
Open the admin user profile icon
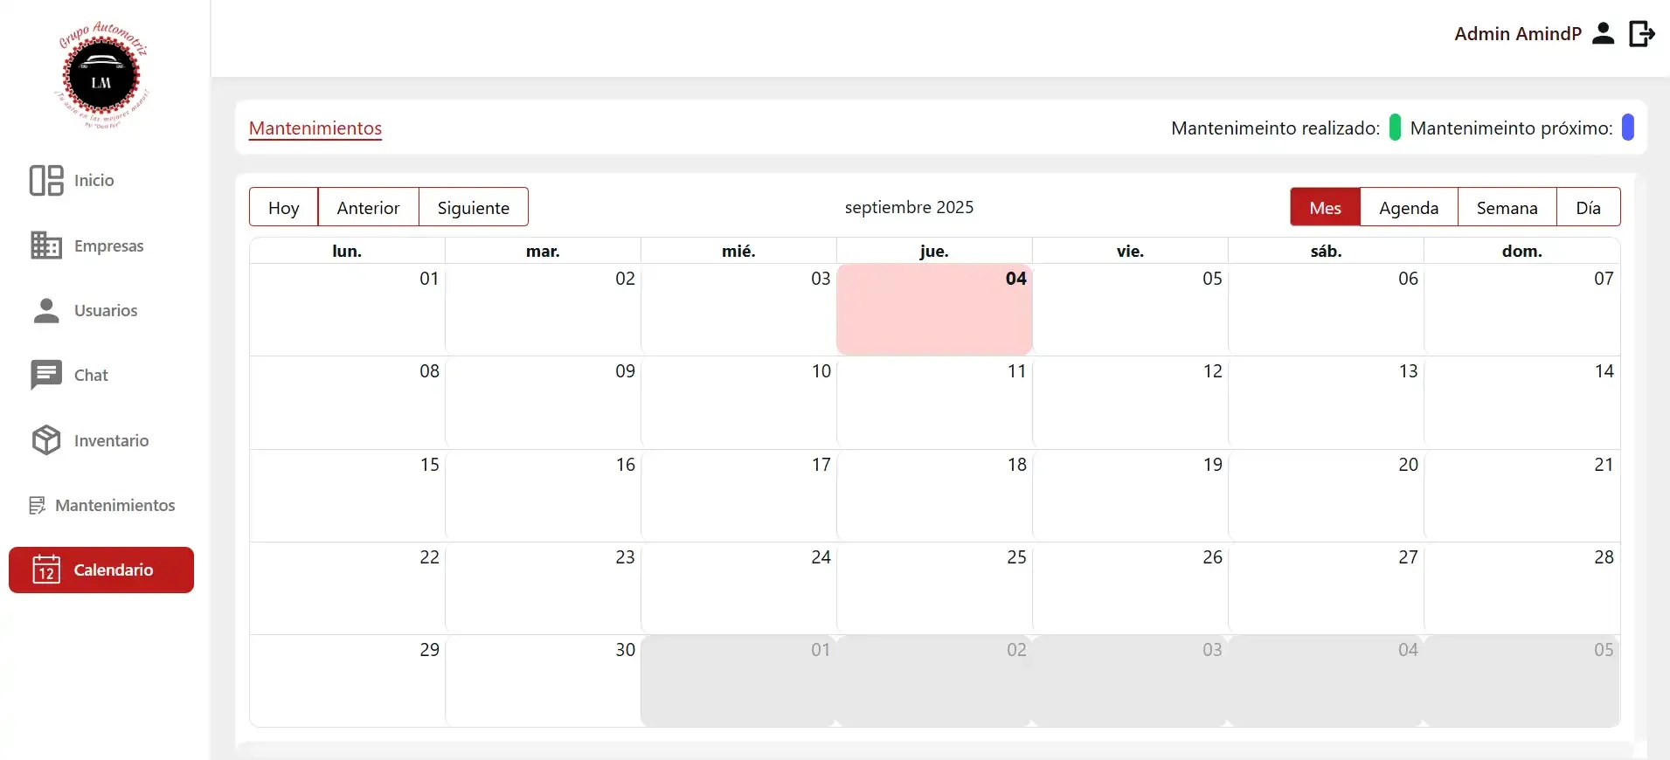(x=1603, y=34)
